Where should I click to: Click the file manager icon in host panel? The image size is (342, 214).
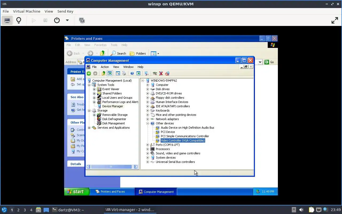[x=38, y=210]
